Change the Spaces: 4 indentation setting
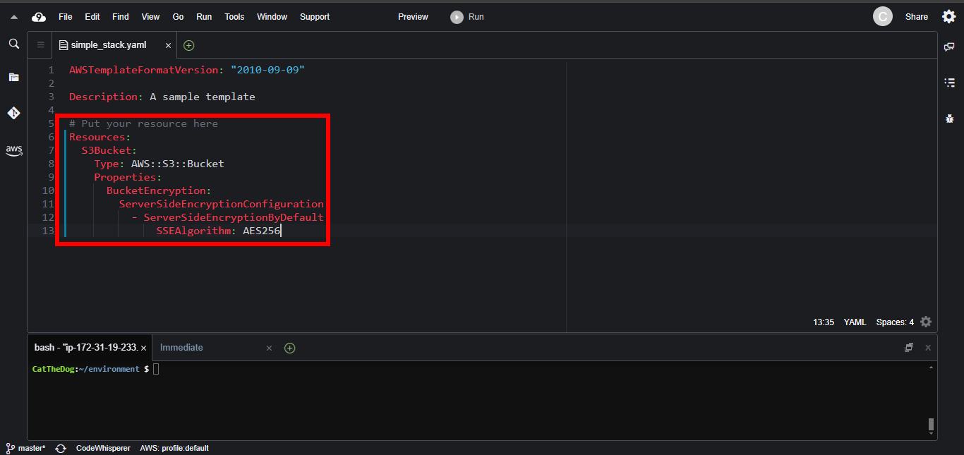The image size is (964, 455). (x=894, y=322)
